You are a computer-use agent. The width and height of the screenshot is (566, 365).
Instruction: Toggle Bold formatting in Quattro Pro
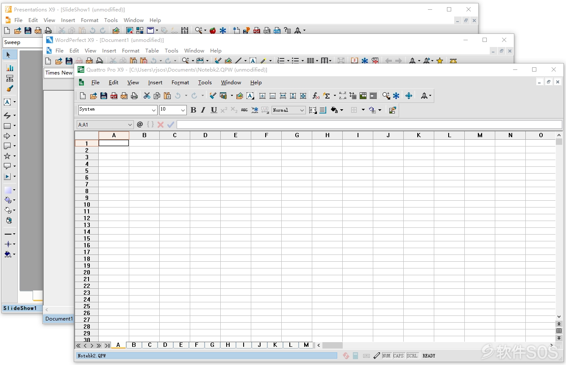193,110
